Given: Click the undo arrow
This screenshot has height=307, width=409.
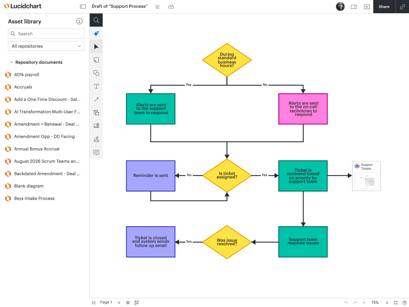Looking at the screenshot, I should 346,302.
